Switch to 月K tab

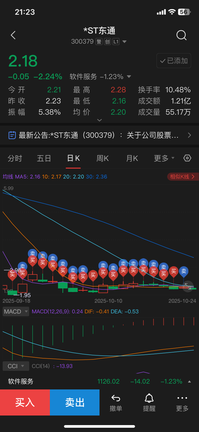click(x=132, y=158)
